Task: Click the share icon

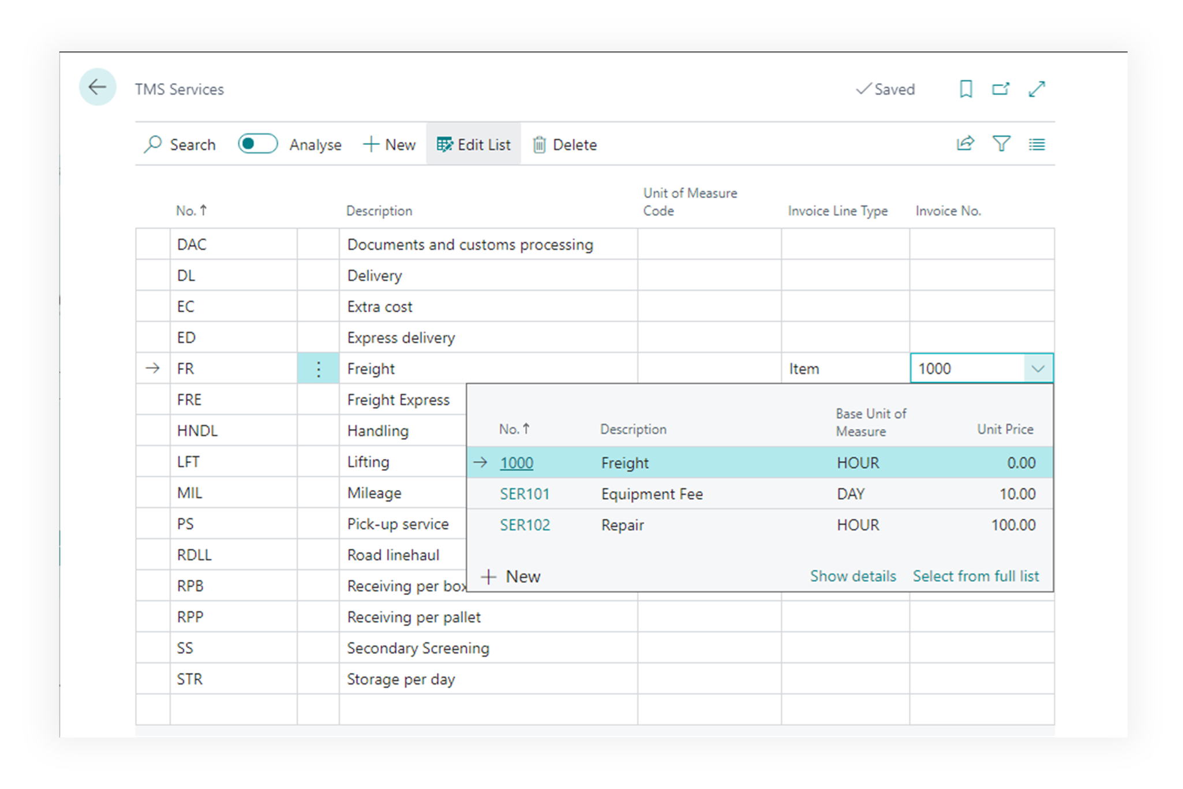Action: (965, 144)
